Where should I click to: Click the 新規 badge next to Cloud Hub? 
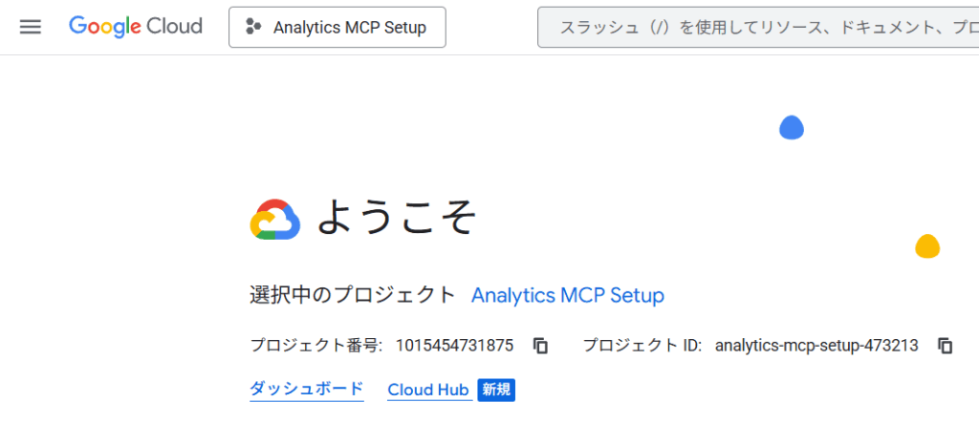tap(496, 390)
